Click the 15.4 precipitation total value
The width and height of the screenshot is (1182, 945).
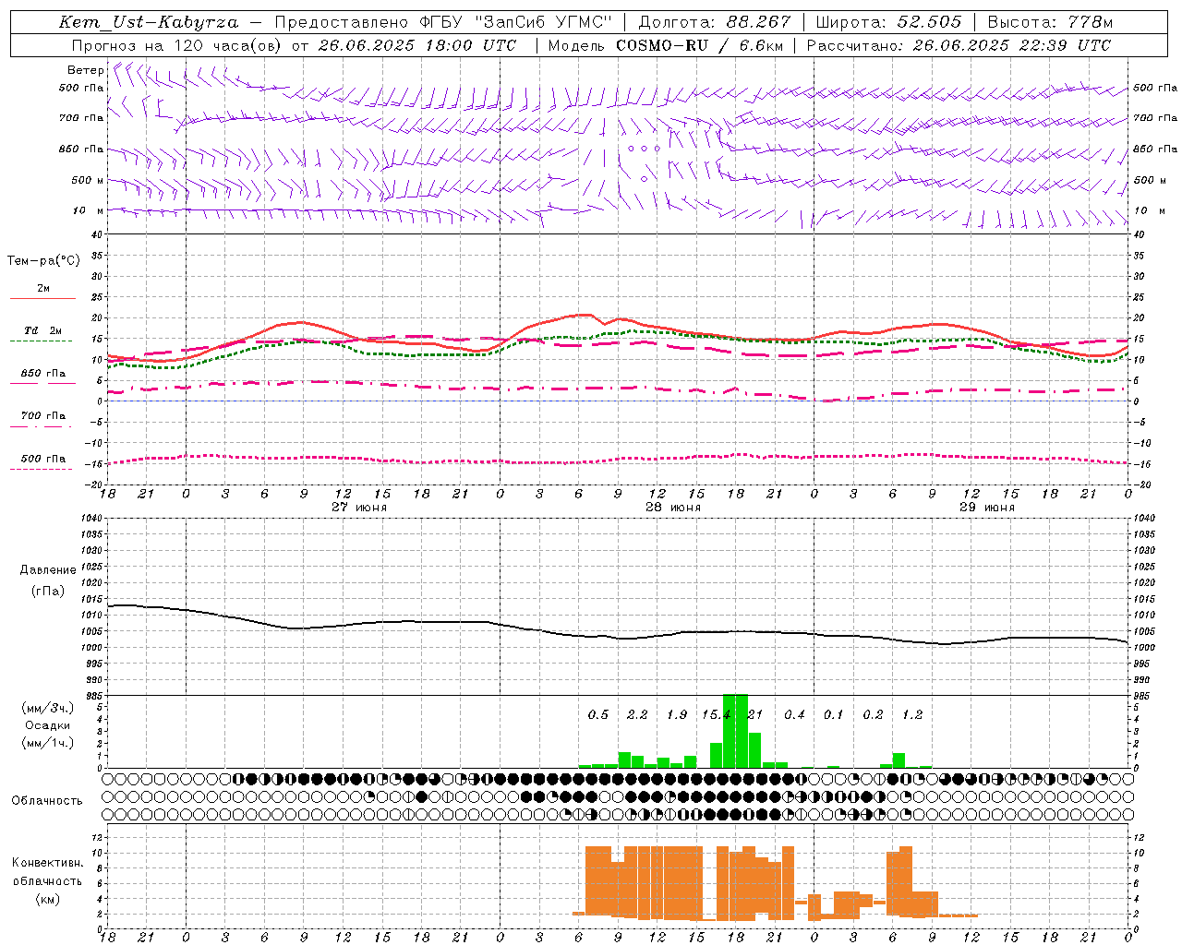click(716, 715)
